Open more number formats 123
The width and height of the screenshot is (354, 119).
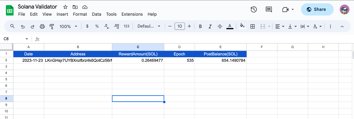126,26
